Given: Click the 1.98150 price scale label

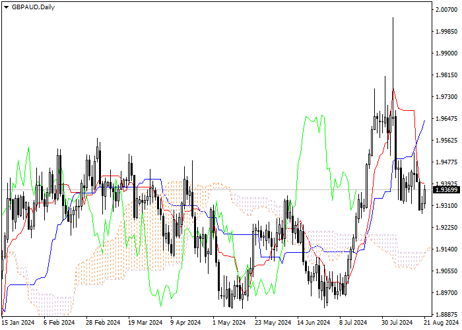Looking at the screenshot, I should coord(447,75).
